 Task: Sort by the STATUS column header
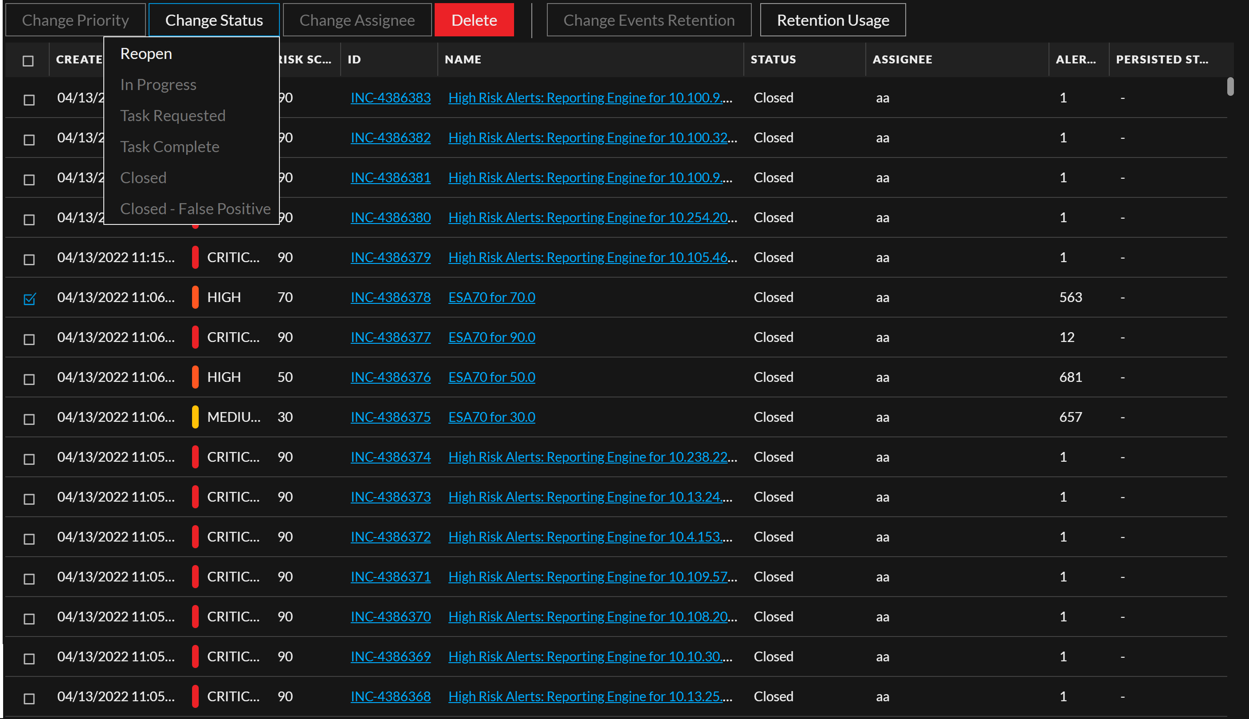[773, 59]
